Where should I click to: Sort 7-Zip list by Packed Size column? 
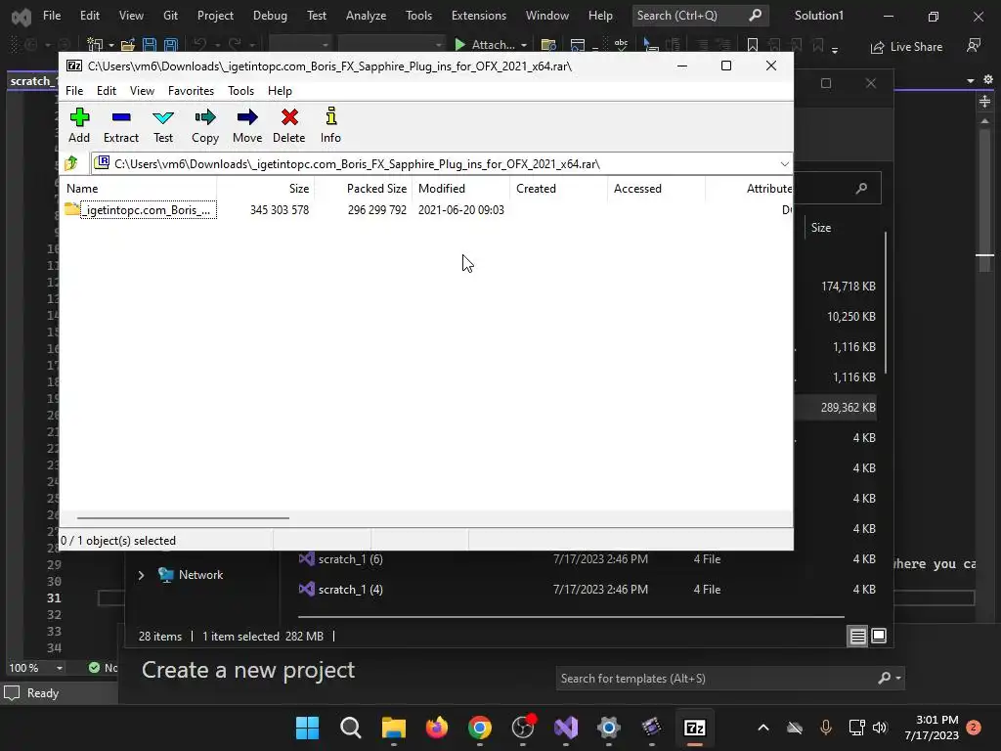363,189
